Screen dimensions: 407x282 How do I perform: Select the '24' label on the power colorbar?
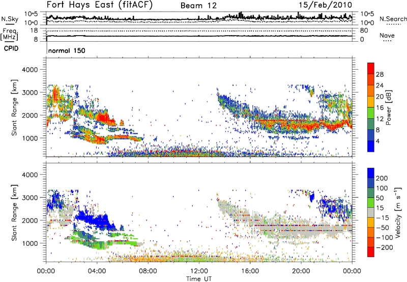pos(380,86)
